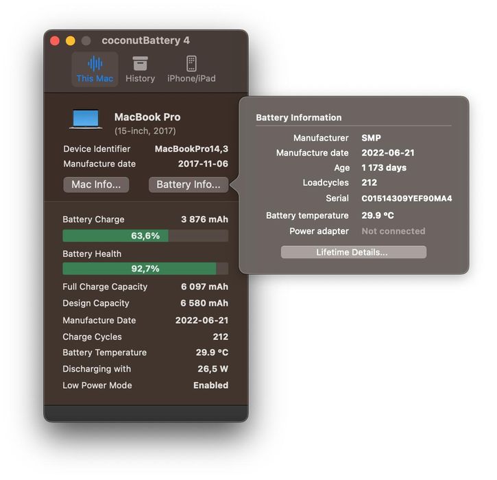The height and width of the screenshot is (480, 497).
Task: Click the Device Identifier label
Action: click(97, 149)
